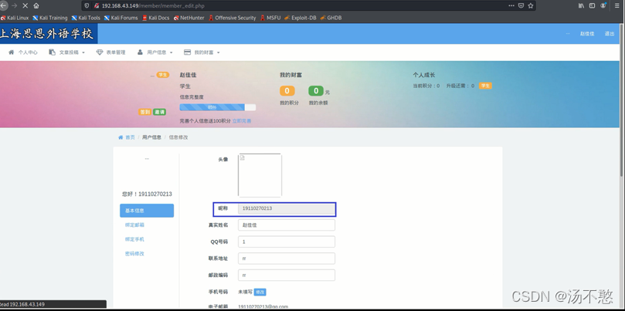Click the 修改 button beside 手机号码
The height and width of the screenshot is (311, 625).
point(260,292)
